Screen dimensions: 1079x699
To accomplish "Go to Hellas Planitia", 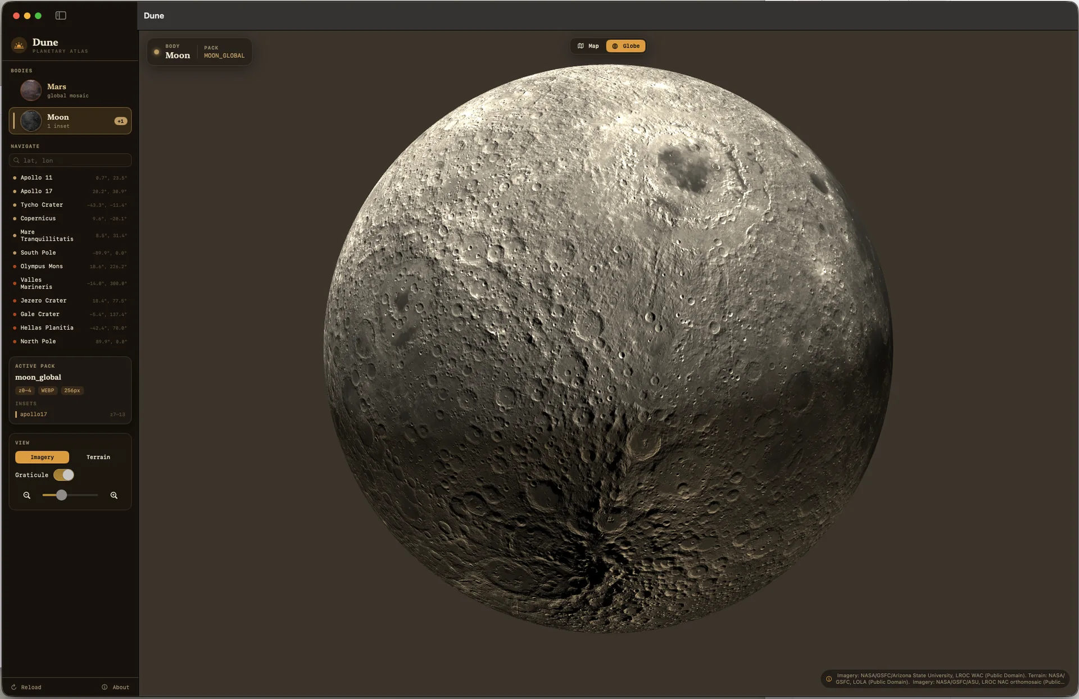I will (70, 328).
